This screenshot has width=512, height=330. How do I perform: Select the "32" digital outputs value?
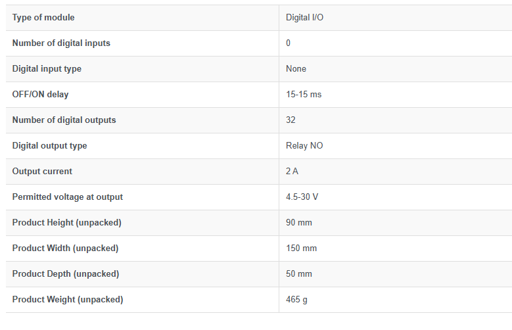point(291,120)
